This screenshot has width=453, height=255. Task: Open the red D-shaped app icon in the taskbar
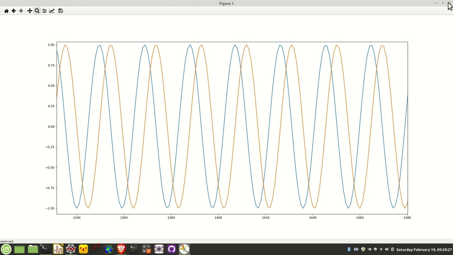(96, 249)
